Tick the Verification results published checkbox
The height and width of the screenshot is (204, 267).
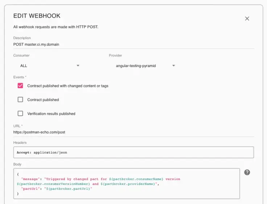tap(20, 113)
